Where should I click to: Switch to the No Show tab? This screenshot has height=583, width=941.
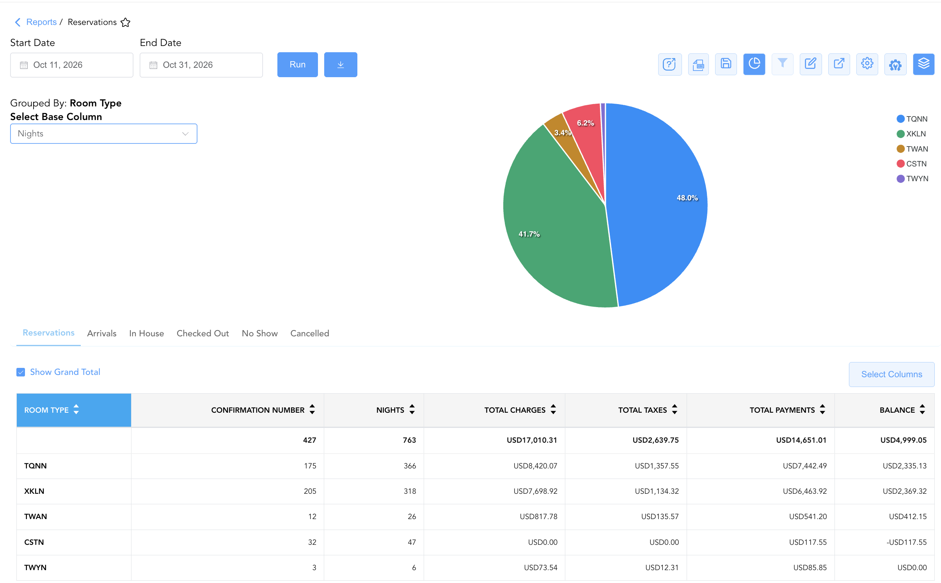point(260,334)
